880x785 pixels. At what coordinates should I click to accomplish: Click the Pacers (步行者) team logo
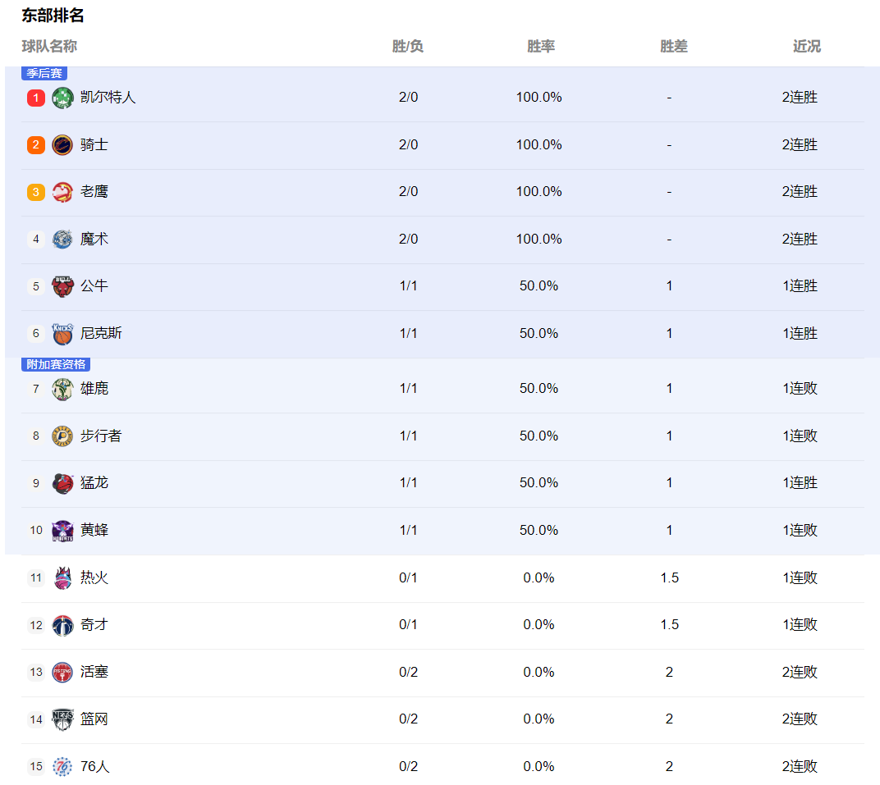(x=62, y=436)
